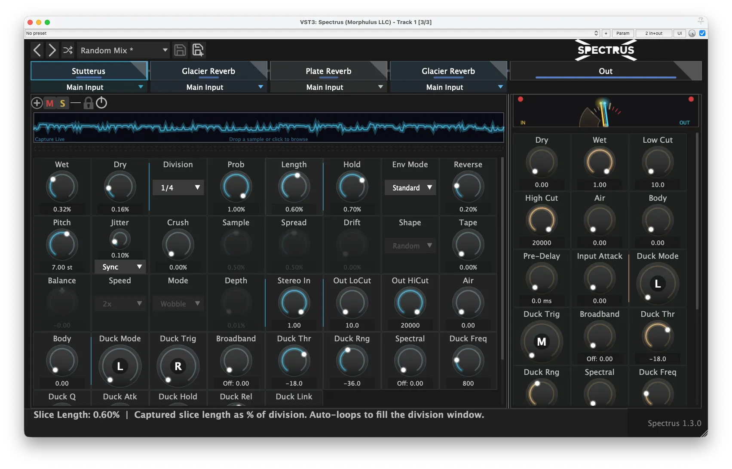Click the corner triangle on Plate Reverb tab
Viewport: 732px width, 469px height.
tap(380, 67)
